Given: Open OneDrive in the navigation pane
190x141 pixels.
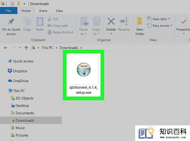Looking at the screenshot, I should pyautogui.click(x=18, y=81).
